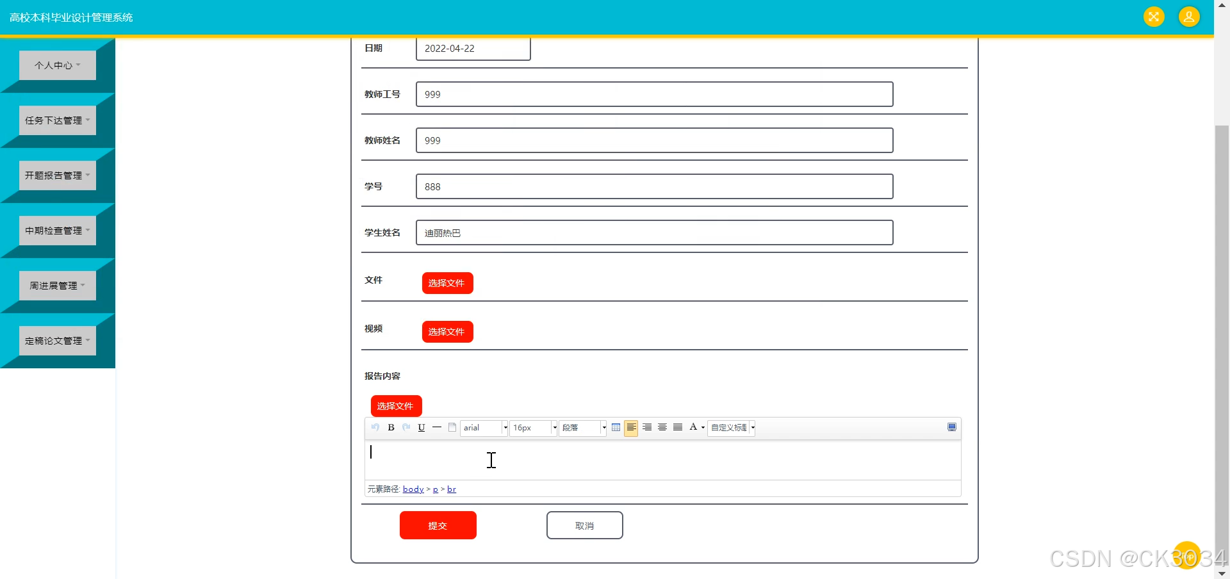This screenshot has width=1230, height=579.
Task: Align text left in the editor
Action: tap(631, 427)
